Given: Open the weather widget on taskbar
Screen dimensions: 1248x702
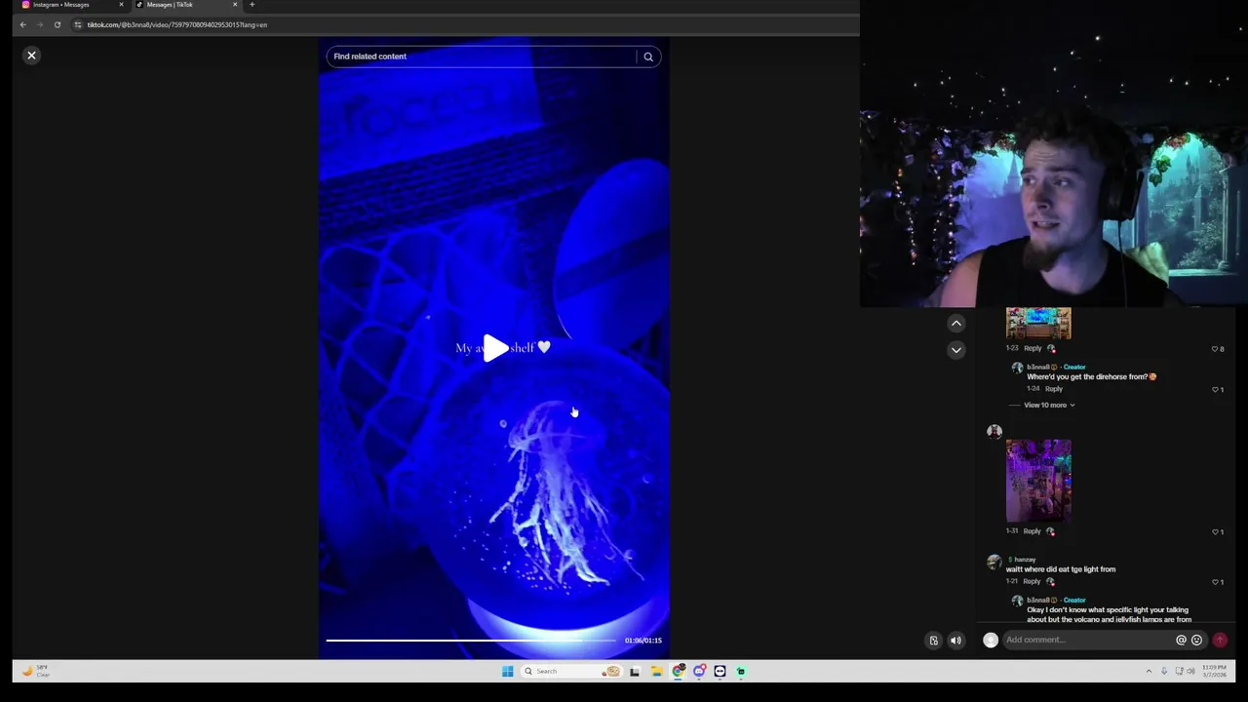Looking at the screenshot, I should point(36,671).
